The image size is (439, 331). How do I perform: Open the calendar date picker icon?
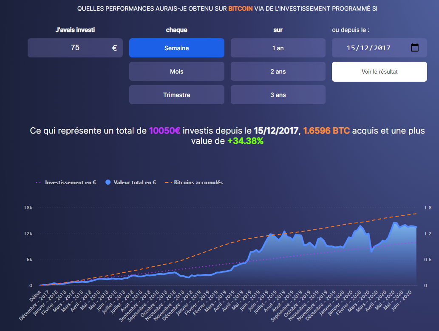[415, 48]
